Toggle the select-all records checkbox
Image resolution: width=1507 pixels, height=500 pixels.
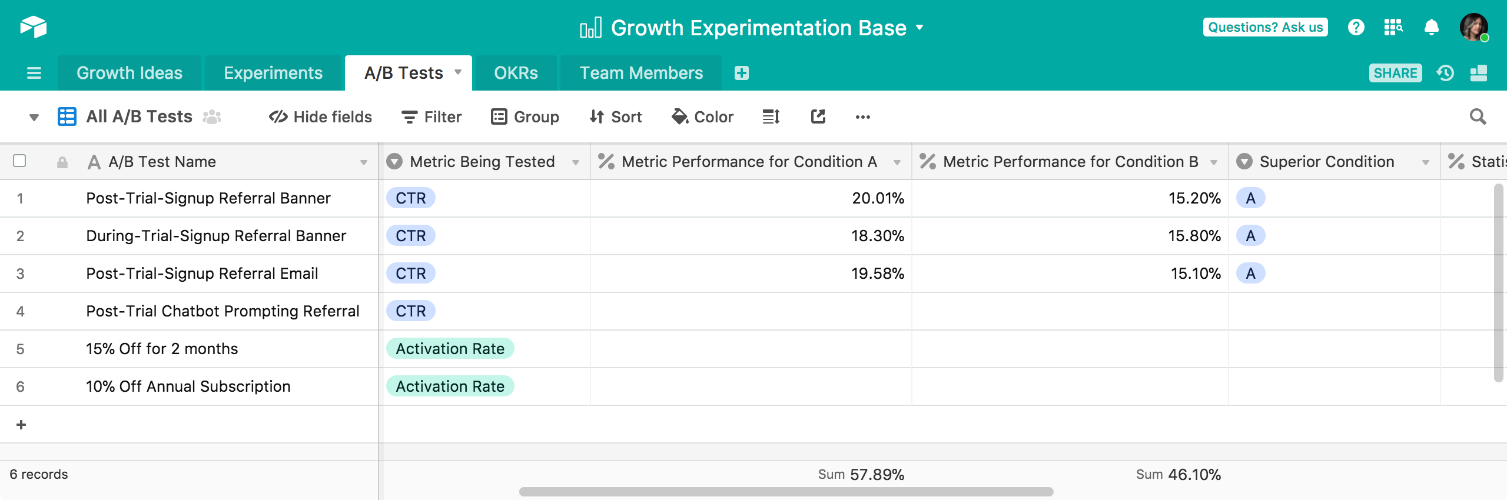(x=19, y=161)
